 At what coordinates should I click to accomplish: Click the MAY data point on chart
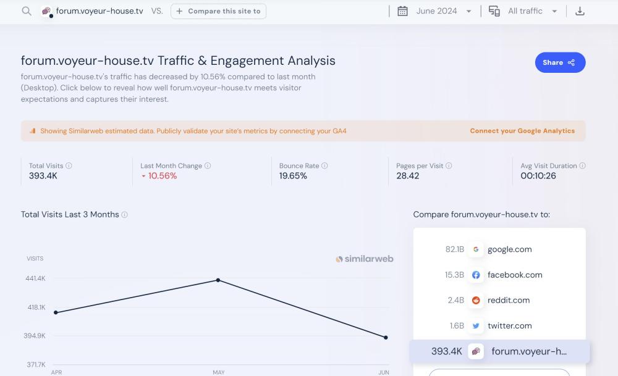(x=218, y=280)
